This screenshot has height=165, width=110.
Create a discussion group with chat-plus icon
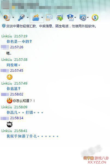click(x=60, y=17)
